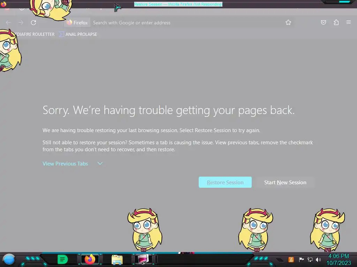The image size is (357, 267).
Task: Click the orange Java tray icon
Action: pyautogui.click(x=291, y=259)
